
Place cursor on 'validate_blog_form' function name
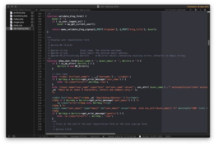70,16
